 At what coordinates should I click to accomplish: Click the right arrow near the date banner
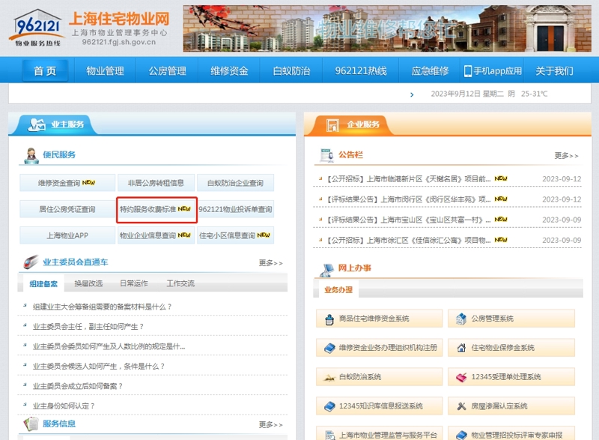413,94
